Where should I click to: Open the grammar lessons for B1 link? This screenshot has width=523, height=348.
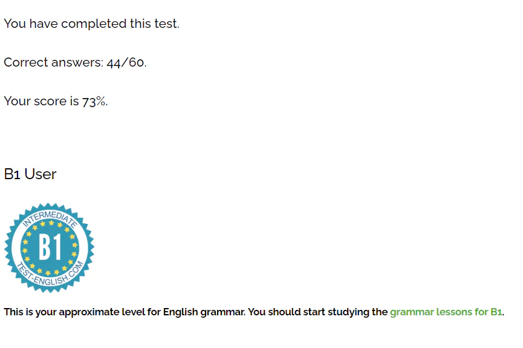pyautogui.click(x=446, y=312)
